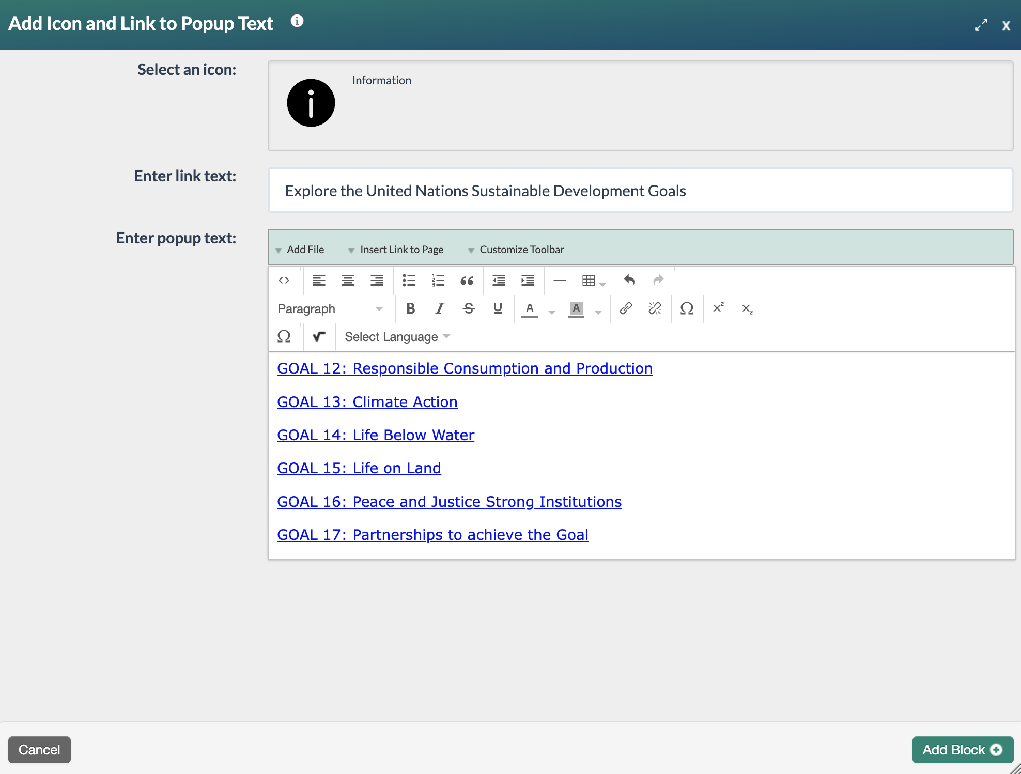Open background color dropdown arrow
1021x774 pixels.
coord(598,312)
